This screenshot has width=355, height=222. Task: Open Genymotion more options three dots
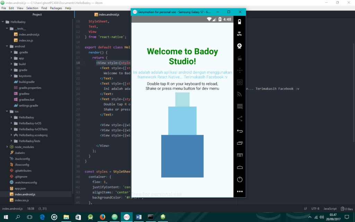coord(240,191)
